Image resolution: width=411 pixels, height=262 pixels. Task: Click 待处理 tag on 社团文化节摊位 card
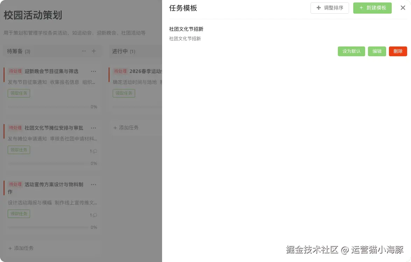pos(15,128)
